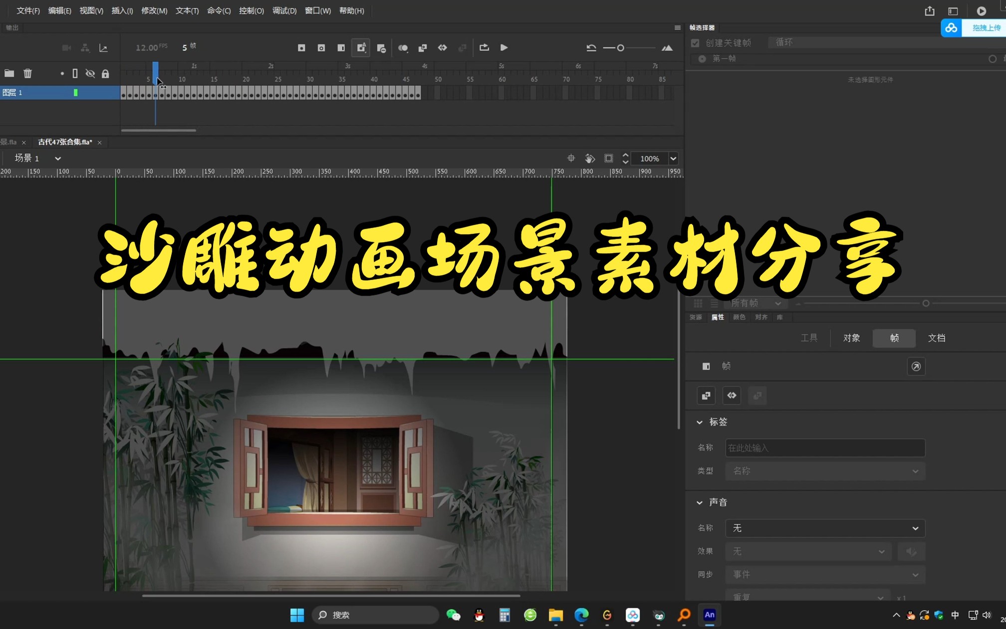Image resolution: width=1006 pixels, height=629 pixels.
Task: Switch frame picker to list view
Action: point(714,303)
